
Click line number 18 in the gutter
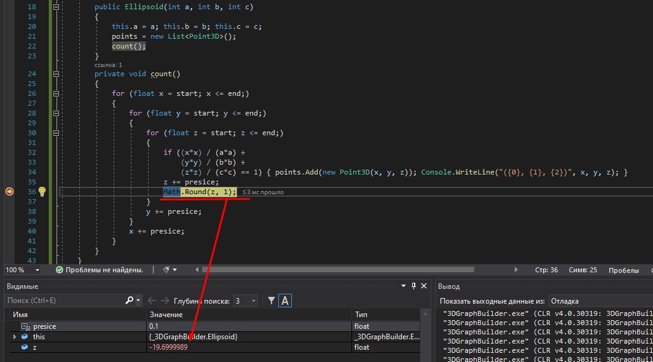(32, 7)
